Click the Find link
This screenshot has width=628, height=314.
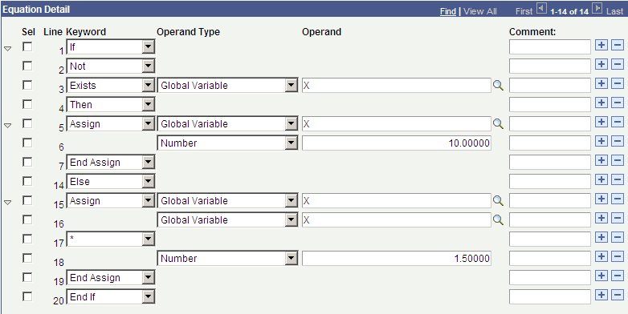pos(448,11)
